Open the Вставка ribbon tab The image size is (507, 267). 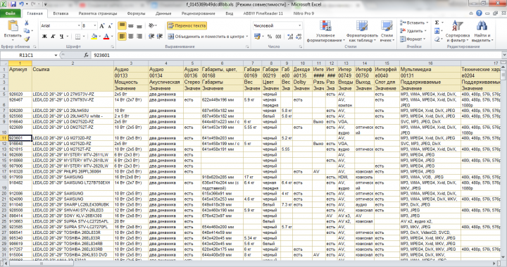click(61, 13)
